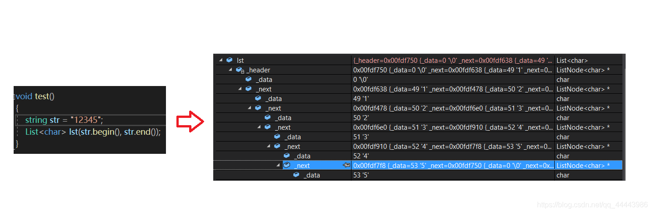Screen dimensions: 652x213
Task: Collapse the lst root node
Action: [221, 60]
